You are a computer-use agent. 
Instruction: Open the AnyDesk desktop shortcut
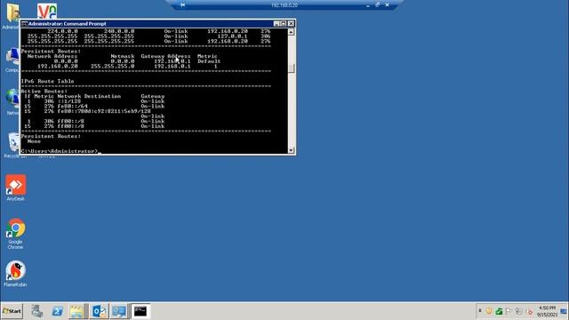[15, 188]
